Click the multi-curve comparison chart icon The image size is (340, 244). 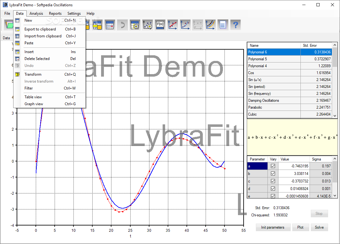point(210,25)
